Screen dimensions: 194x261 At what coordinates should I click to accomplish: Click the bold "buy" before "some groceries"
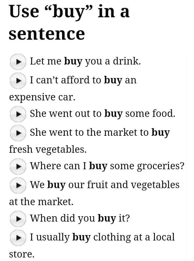[x=98, y=166]
